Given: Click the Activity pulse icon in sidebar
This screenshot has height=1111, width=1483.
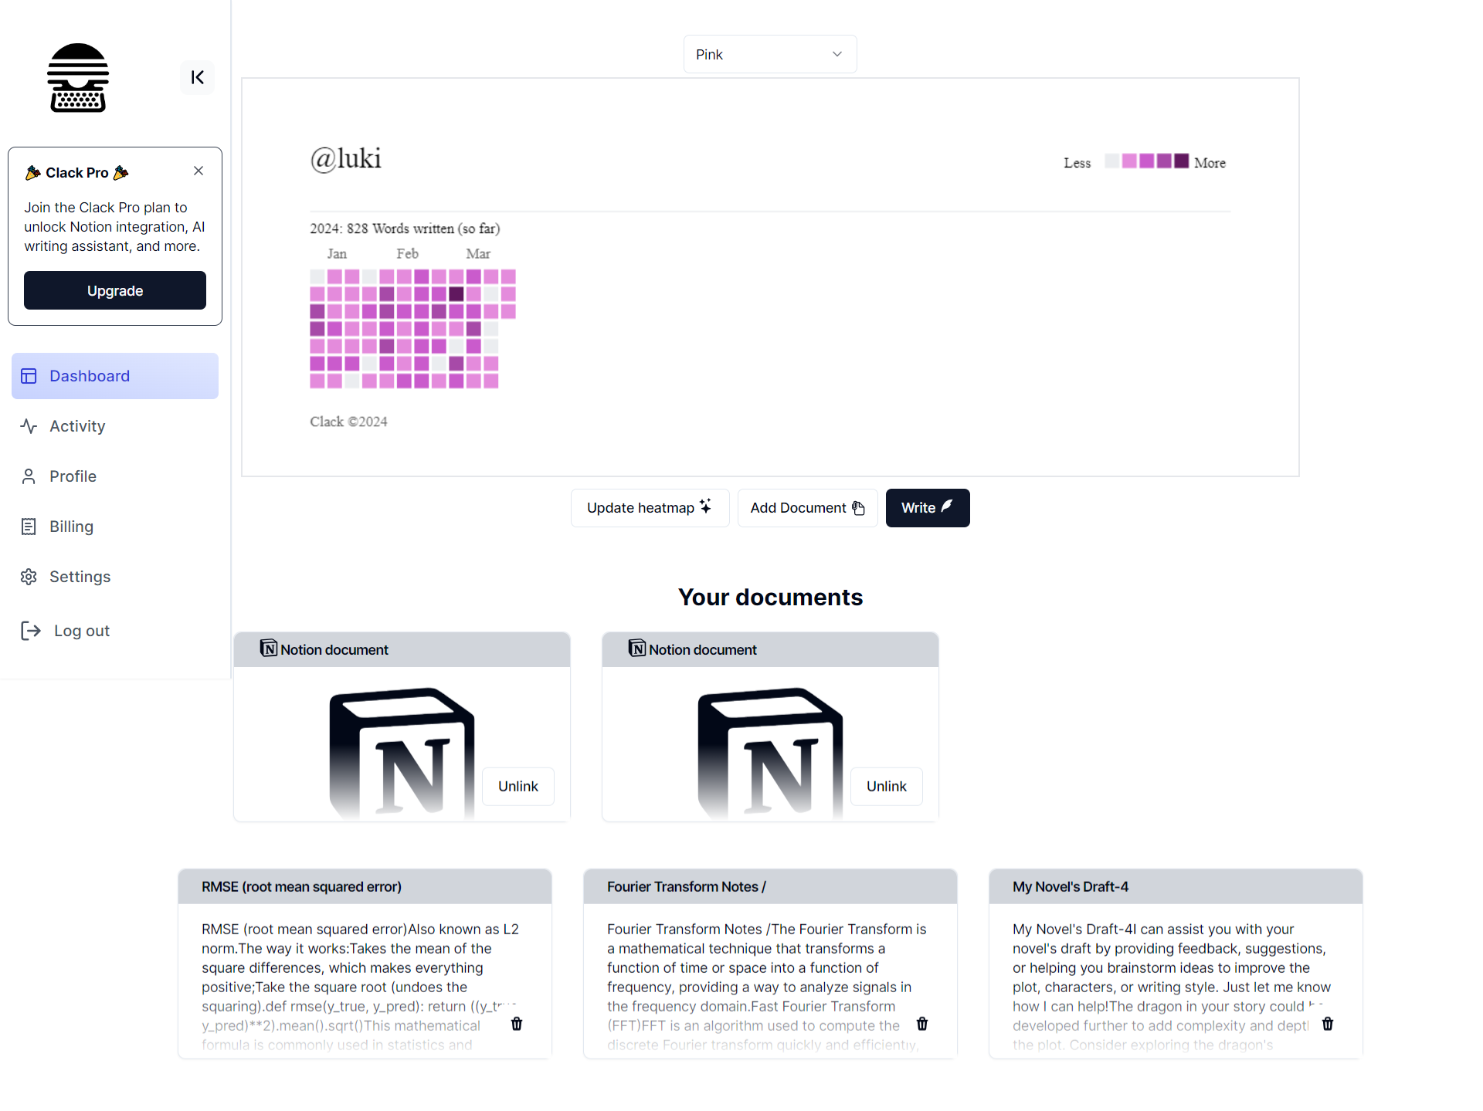Looking at the screenshot, I should tap(29, 425).
